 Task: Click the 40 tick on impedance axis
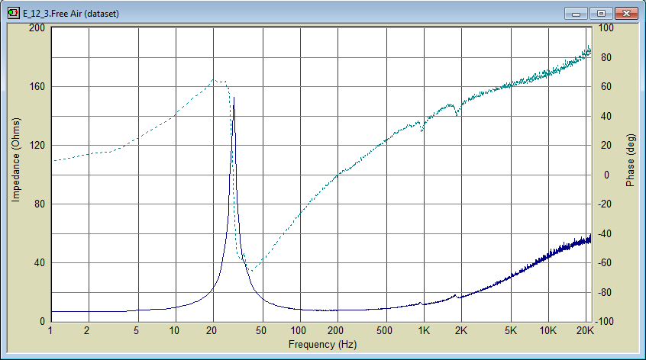40,262
